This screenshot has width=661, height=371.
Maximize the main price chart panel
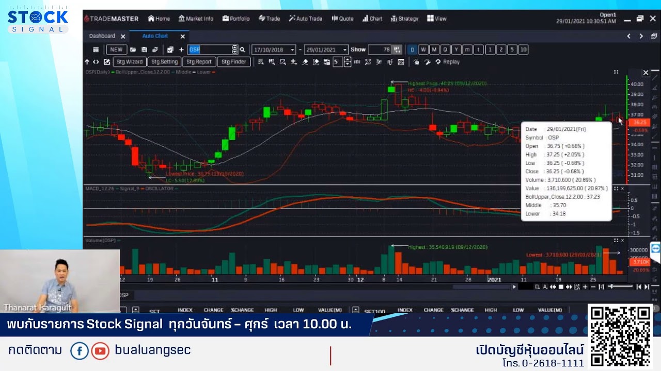click(616, 72)
